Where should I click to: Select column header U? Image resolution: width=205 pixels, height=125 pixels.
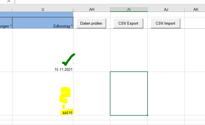[43, 9]
